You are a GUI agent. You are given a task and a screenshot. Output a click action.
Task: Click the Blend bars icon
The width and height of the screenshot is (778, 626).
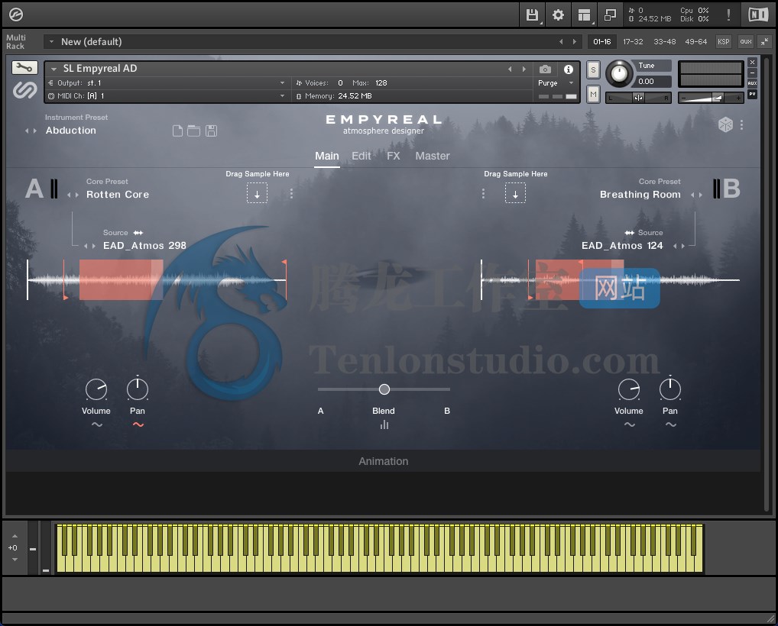pos(384,424)
